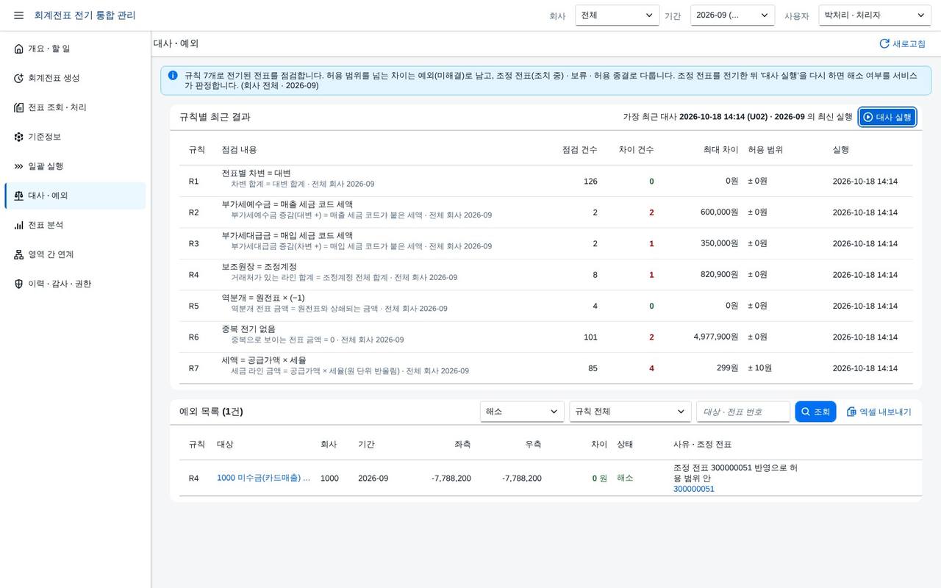The height and width of the screenshot is (588, 941).
Task: Open 개요 · 할 일 in the sidebar
Action: [x=75, y=49]
